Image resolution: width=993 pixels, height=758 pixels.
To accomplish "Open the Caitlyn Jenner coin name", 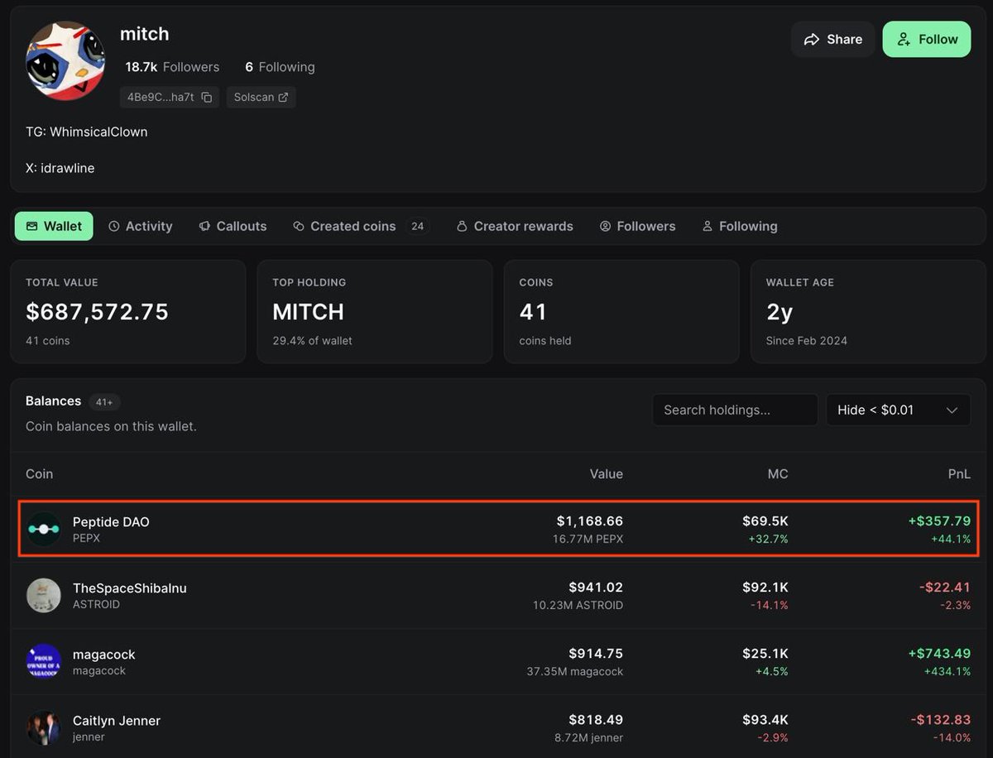I will pyautogui.click(x=117, y=721).
